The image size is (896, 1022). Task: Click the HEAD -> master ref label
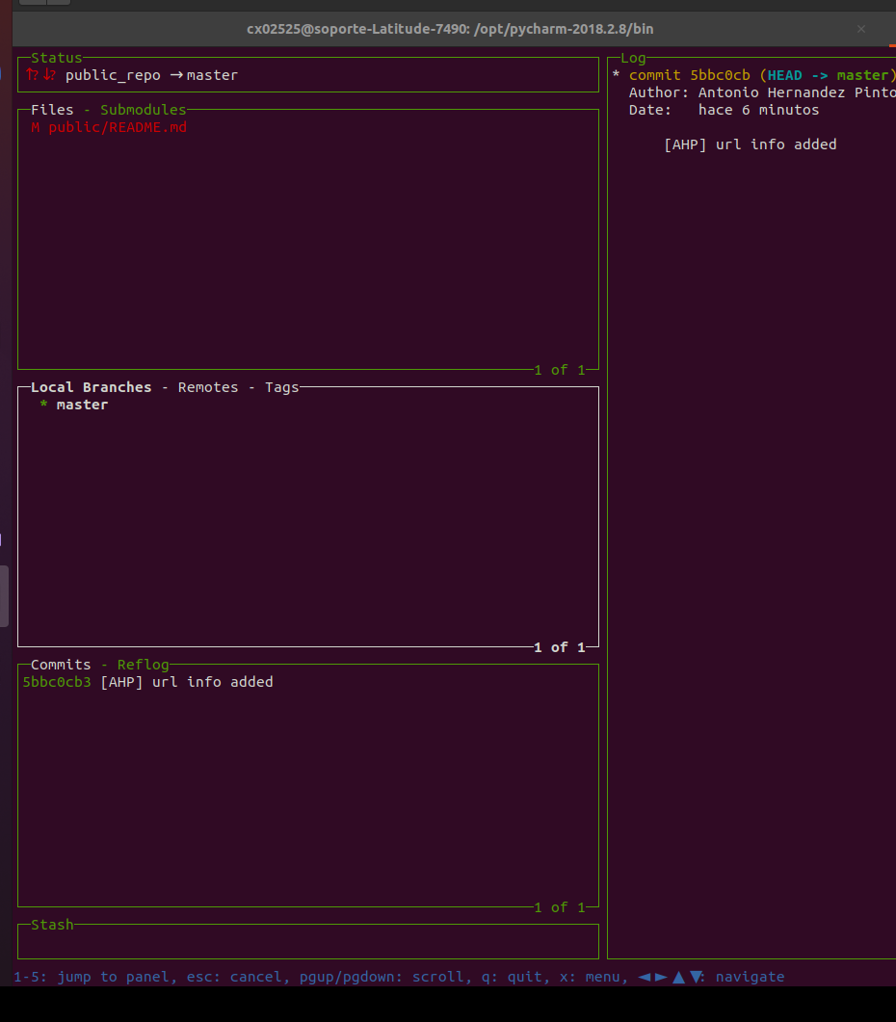pos(829,75)
